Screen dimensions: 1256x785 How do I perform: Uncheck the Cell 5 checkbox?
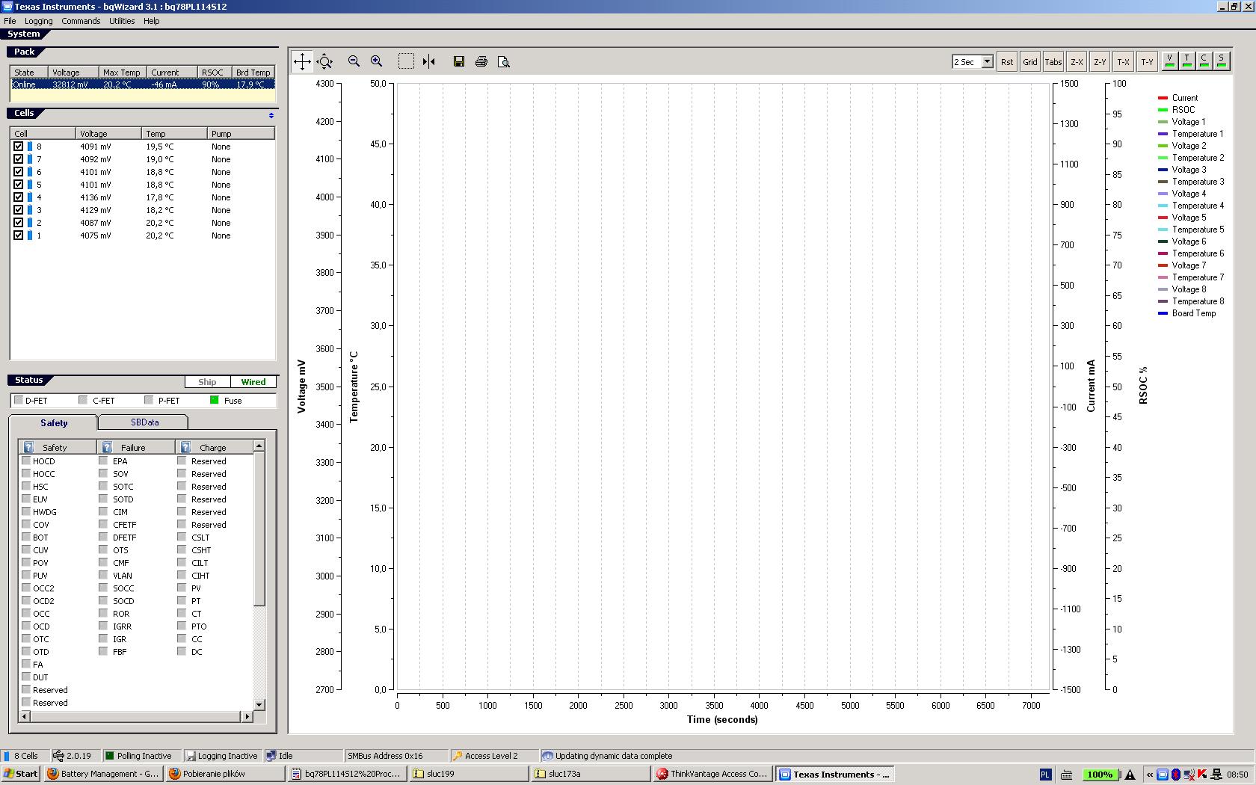click(x=19, y=185)
